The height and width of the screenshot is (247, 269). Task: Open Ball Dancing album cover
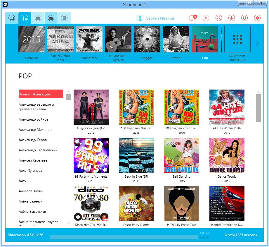pyautogui.click(x=182, y=155)
